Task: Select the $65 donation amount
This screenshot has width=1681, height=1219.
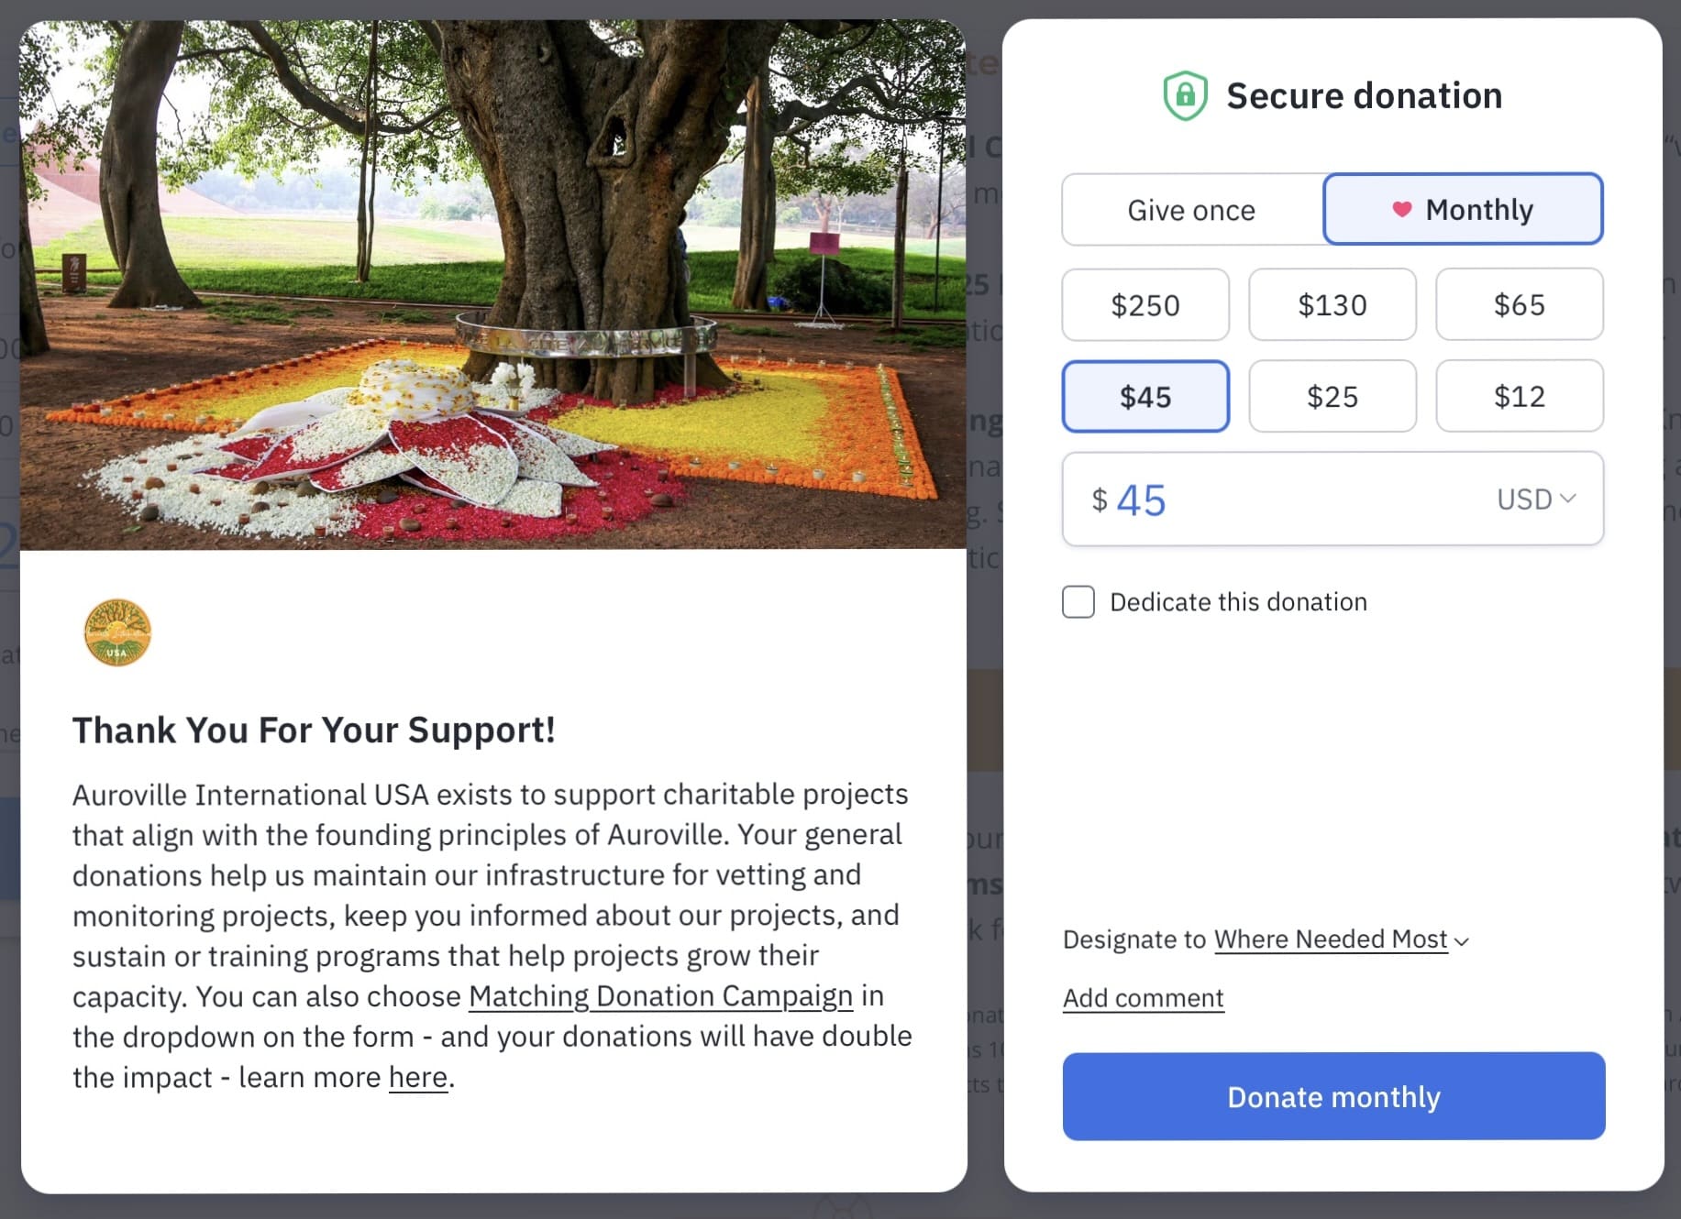Action: (1520, 305)
